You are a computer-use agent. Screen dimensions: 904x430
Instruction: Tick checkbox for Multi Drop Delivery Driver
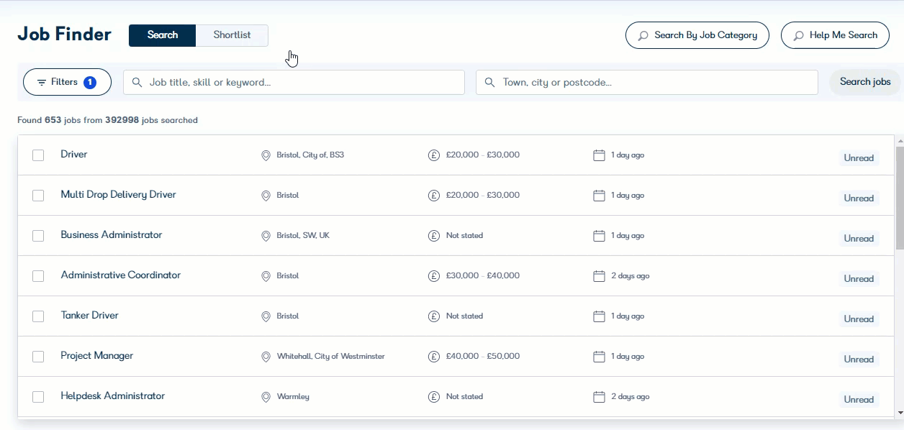click(38, 196)
